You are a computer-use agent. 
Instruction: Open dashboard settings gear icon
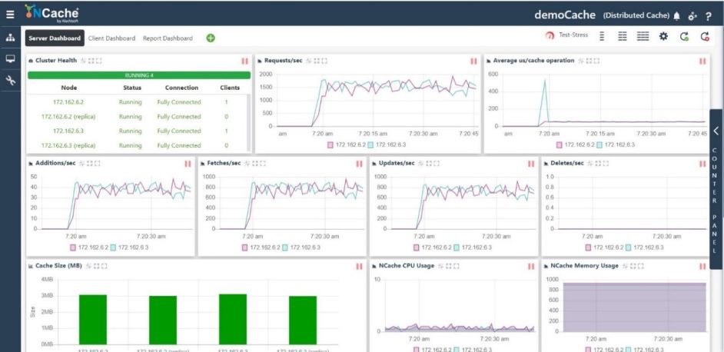663,36
